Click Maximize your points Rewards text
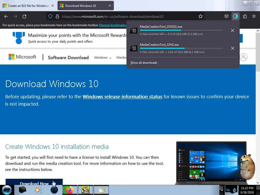 78,35
